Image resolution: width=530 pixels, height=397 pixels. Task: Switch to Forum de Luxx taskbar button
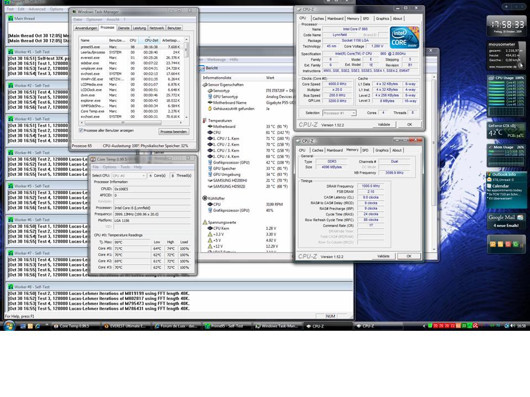click(177, 326)
